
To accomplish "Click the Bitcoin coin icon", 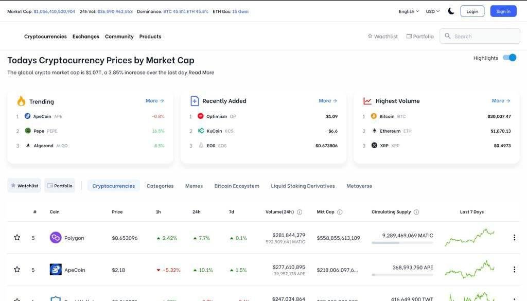I will 374,116.
